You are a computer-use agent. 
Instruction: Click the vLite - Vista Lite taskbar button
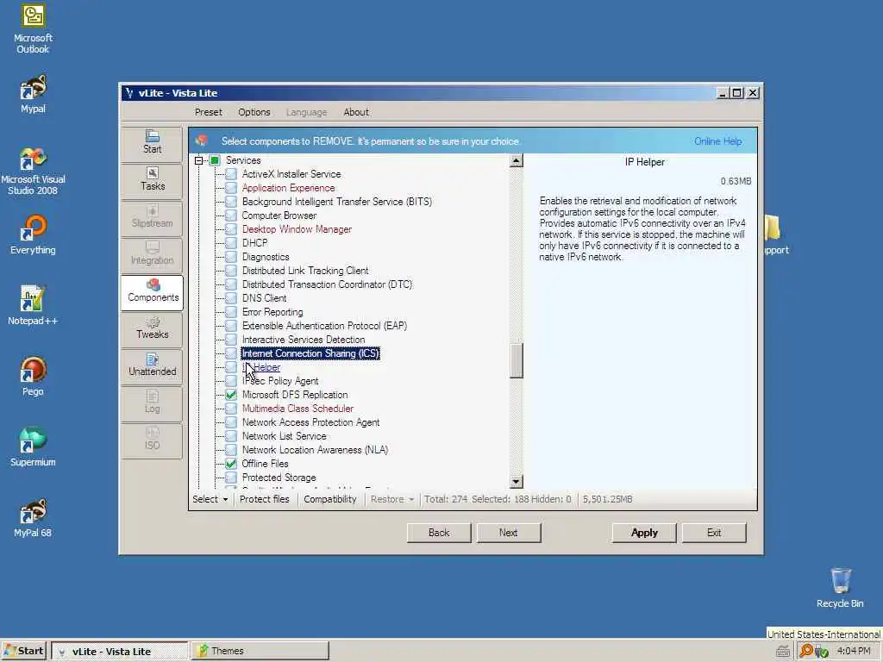[x=119, y=652]
